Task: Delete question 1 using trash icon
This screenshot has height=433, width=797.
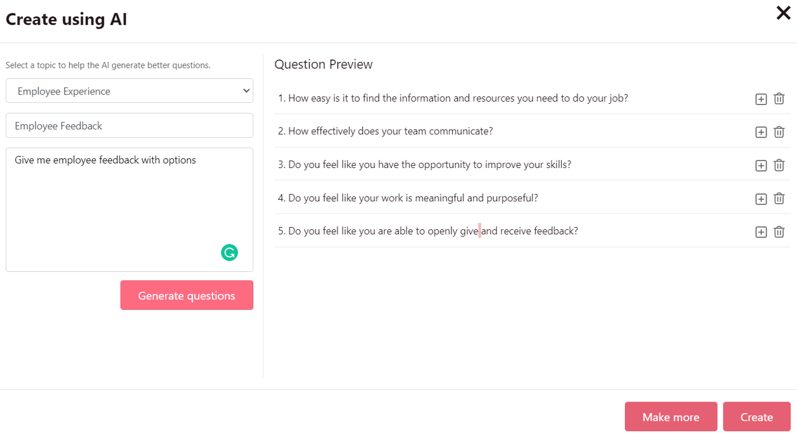Action: (x=779, y=99)
